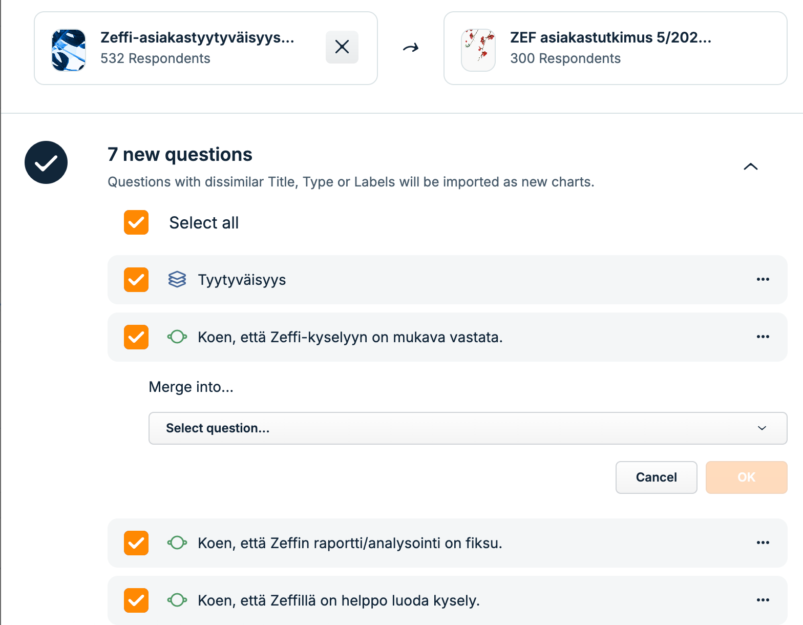This screenshot has height=625, width=803.
Task: Open the Select question dropdown
Action: pos(468,428)
